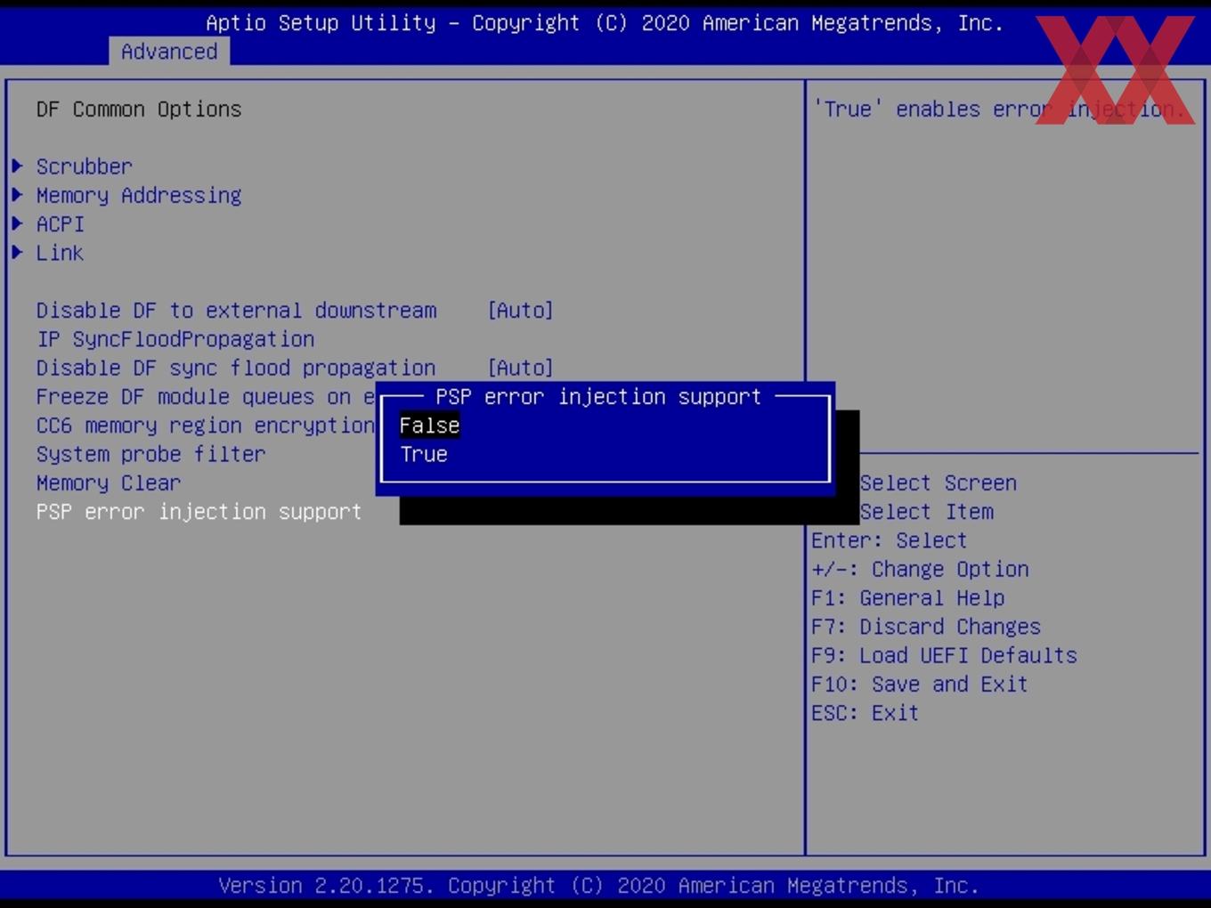The width and height of the screenshot is (1211, 908).
Task: Click the Select Screen key hint
Action: [938, 482]
